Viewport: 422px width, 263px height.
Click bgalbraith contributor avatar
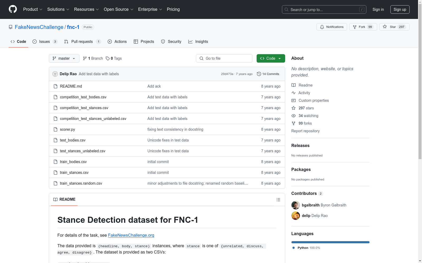[x=295, y=205]
